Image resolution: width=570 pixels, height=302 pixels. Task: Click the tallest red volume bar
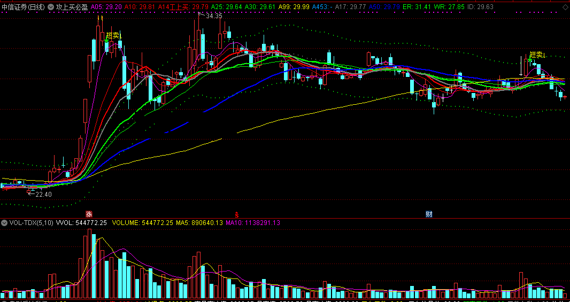click(89, 264)
